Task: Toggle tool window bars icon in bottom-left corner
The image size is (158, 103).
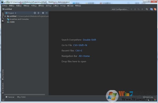Action: pos(3,100)
